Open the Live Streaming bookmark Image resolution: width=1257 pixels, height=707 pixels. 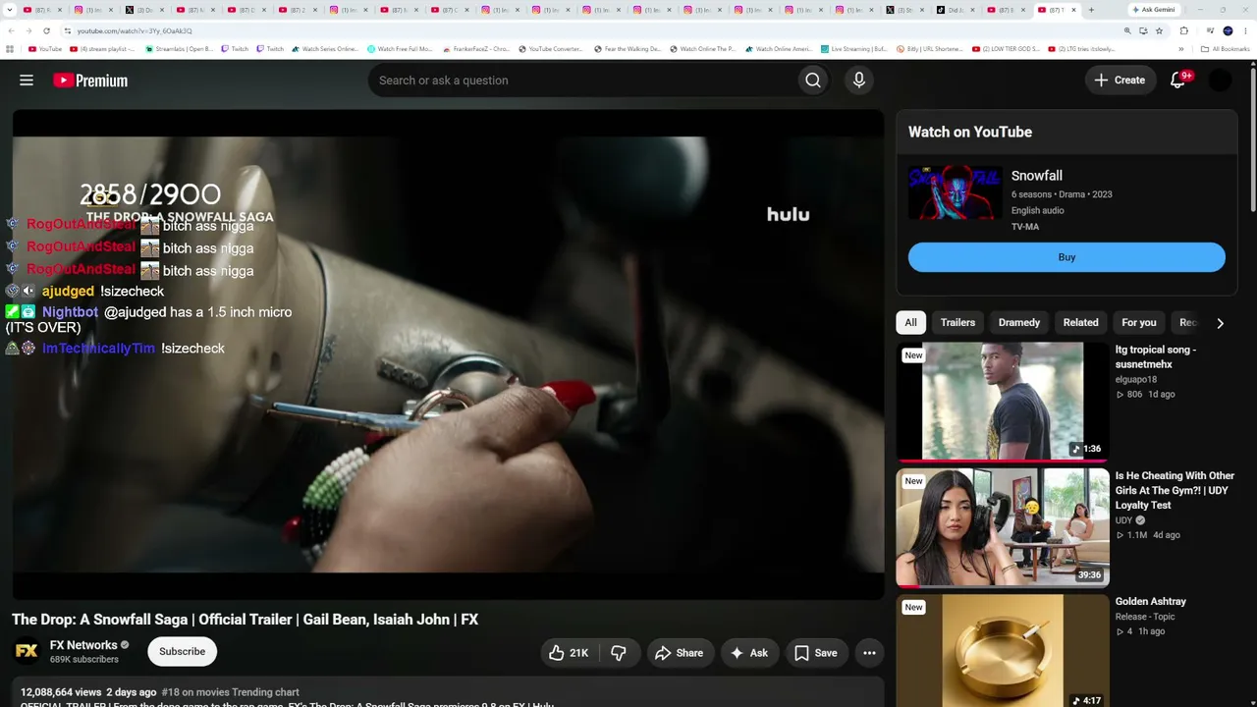click(x=853, y=49)
